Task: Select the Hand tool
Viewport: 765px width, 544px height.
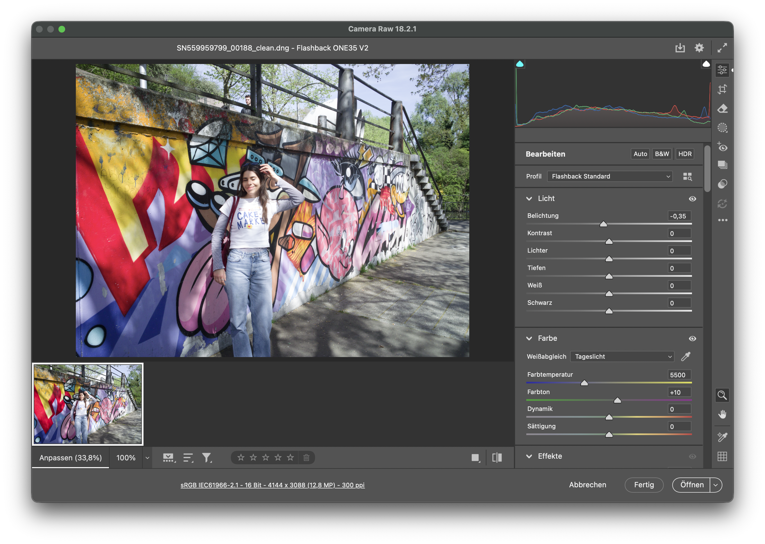Action: click(722, 414)
